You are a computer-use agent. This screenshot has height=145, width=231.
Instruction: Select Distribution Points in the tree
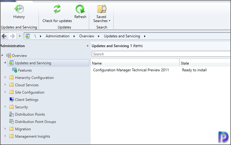coord(30,114)
